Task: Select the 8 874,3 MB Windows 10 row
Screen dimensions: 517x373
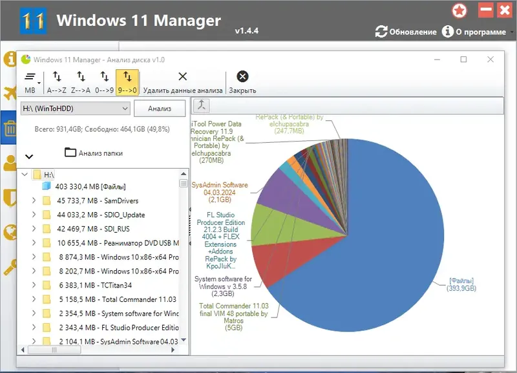Action: [119, 257]
